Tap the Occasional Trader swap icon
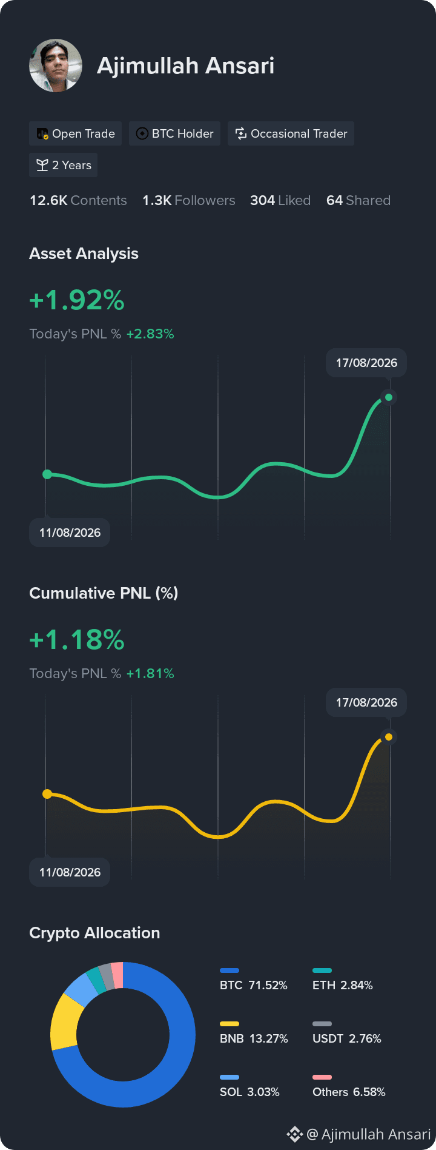 tap(241, 133)
